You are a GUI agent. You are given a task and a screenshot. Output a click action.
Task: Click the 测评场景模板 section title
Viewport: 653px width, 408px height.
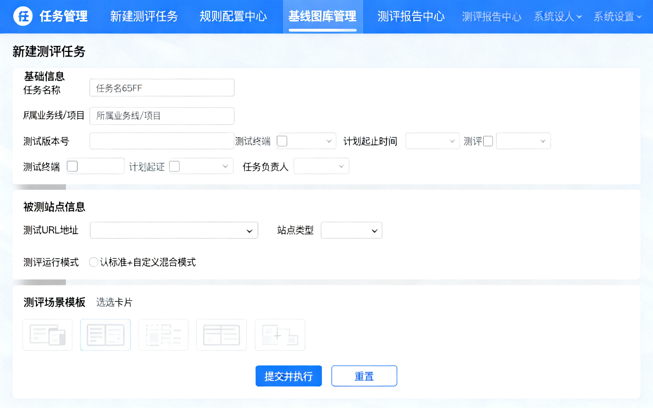[x=54, y=302]
